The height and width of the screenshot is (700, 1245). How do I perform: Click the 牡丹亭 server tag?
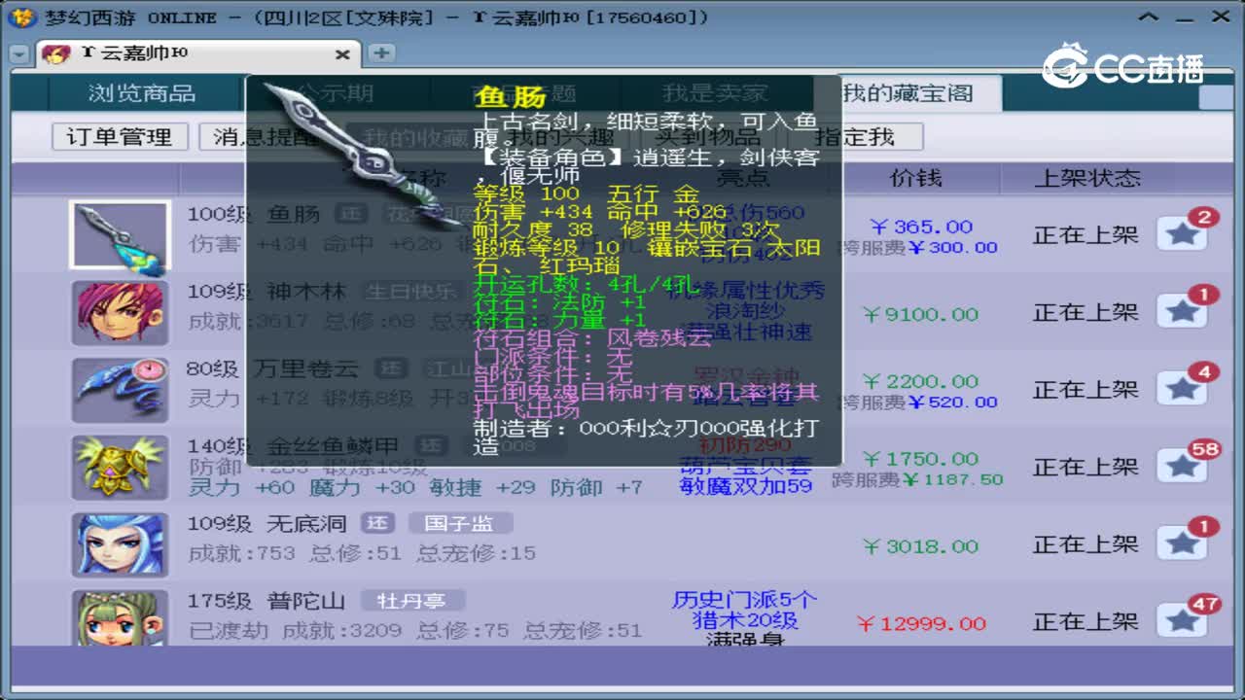pyautogui.click(x=411, y=601)
